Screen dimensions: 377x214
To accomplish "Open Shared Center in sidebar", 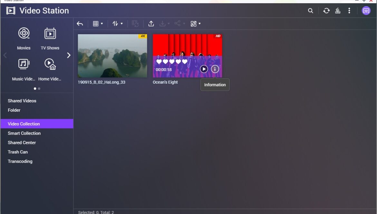I will 22,143.
